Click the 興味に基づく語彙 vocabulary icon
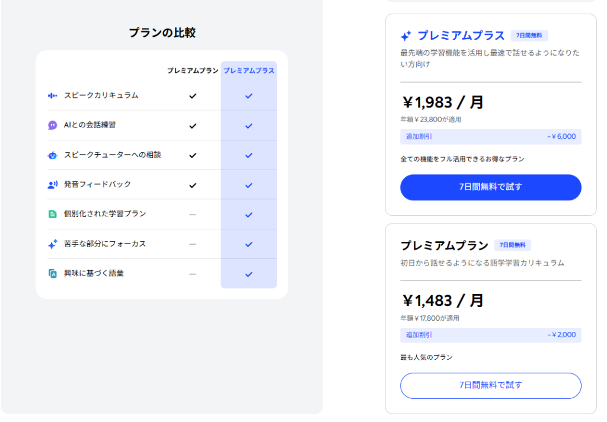 coord(52,274)
